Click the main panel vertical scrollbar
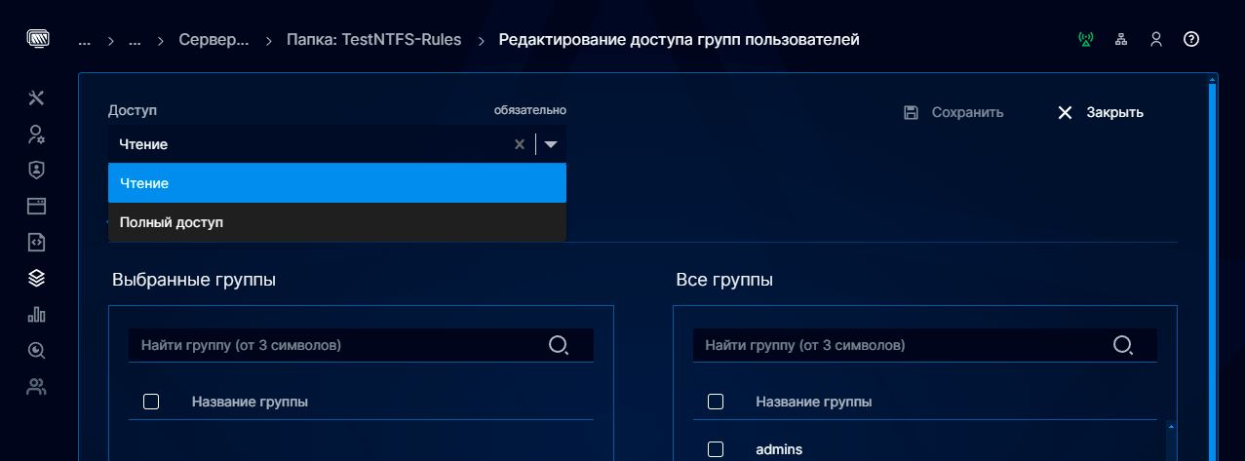Viewport: 1245px width, 461px height. (1213, 273)
